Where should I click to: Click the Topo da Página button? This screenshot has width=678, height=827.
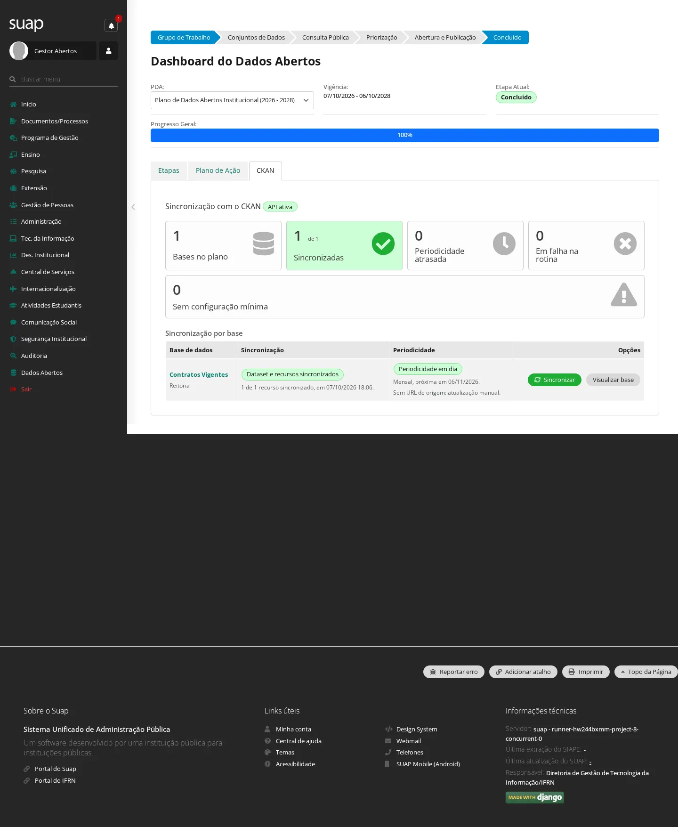click(646, 672)
